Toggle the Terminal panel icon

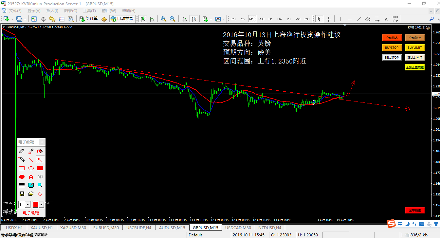(62, 19)
